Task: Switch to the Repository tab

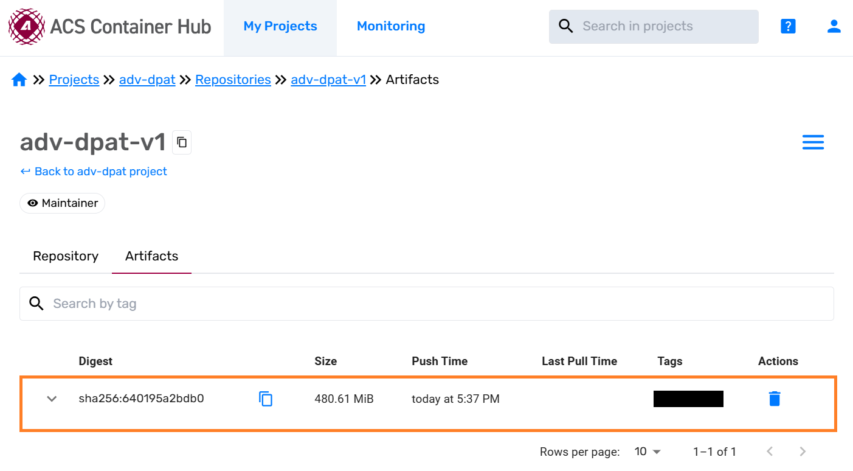Action: (66, 256)
